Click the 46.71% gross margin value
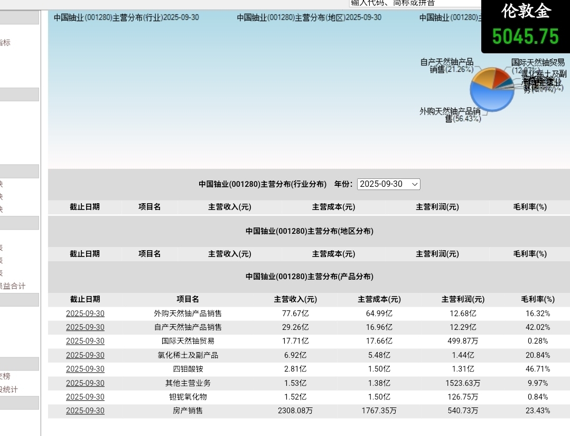The width and height of the screenshot is (570, 436). point(538,369)
